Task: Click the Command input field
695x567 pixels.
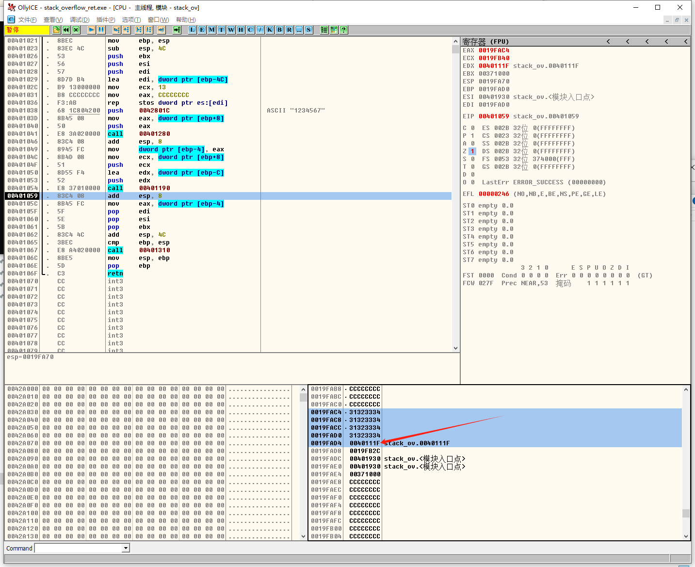Action: click(x=78, y=548)
